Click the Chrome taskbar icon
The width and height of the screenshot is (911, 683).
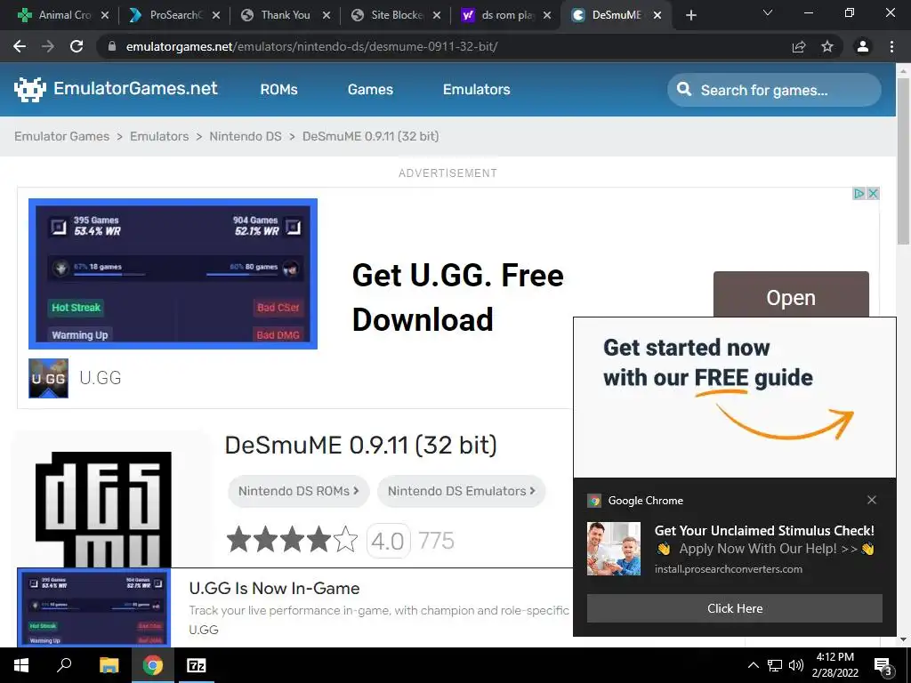tap(153, 665)
